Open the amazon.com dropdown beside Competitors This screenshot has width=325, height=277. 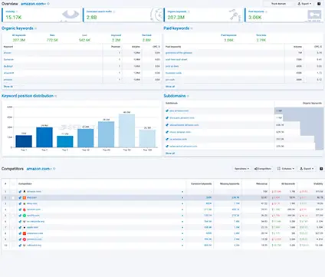coord(39,169)
